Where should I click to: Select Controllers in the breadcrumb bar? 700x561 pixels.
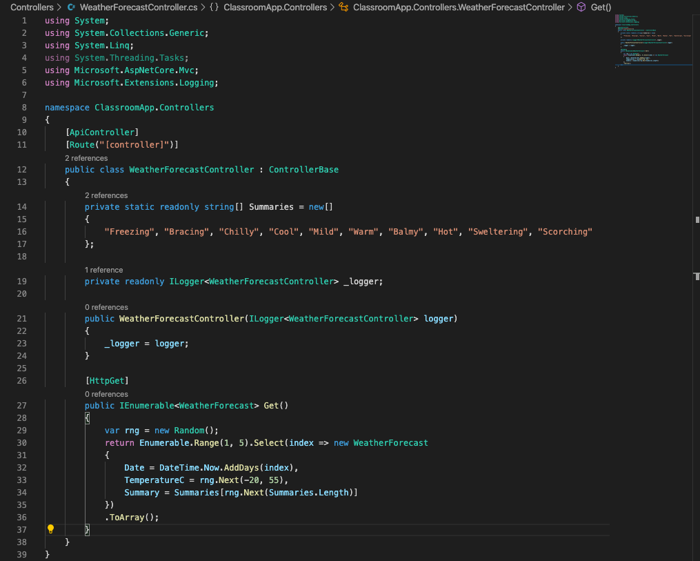click(x=32, y=7)
